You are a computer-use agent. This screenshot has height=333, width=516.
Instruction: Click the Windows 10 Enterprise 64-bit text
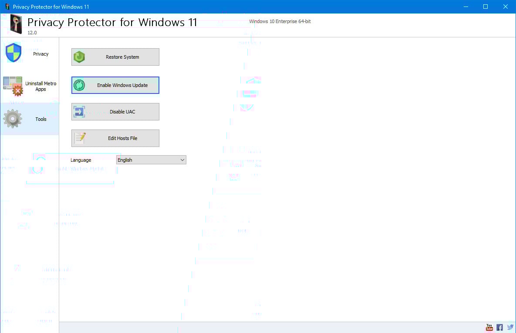[280, 21]
